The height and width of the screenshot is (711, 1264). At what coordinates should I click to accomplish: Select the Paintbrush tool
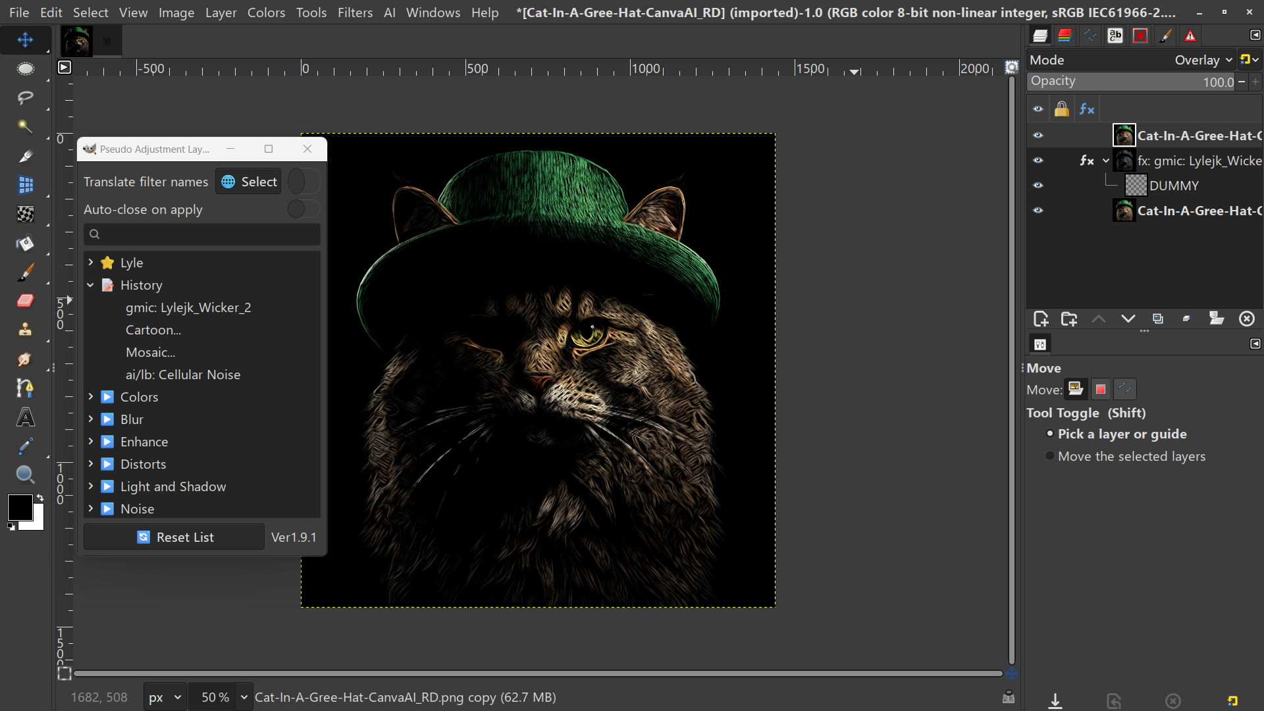[x=25, y=272]
